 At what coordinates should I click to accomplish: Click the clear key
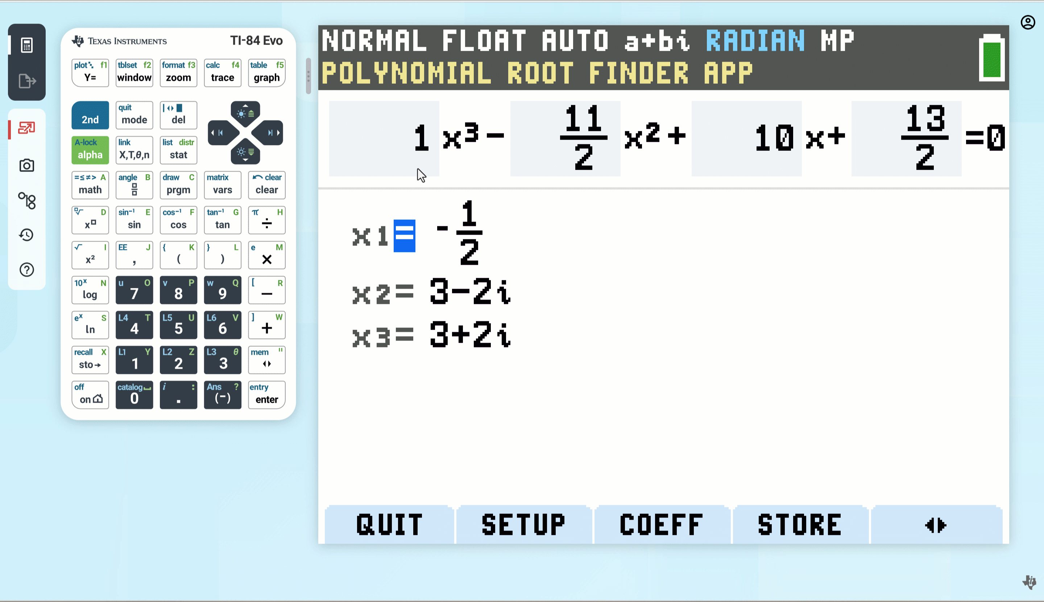click(x=266, y=185)
